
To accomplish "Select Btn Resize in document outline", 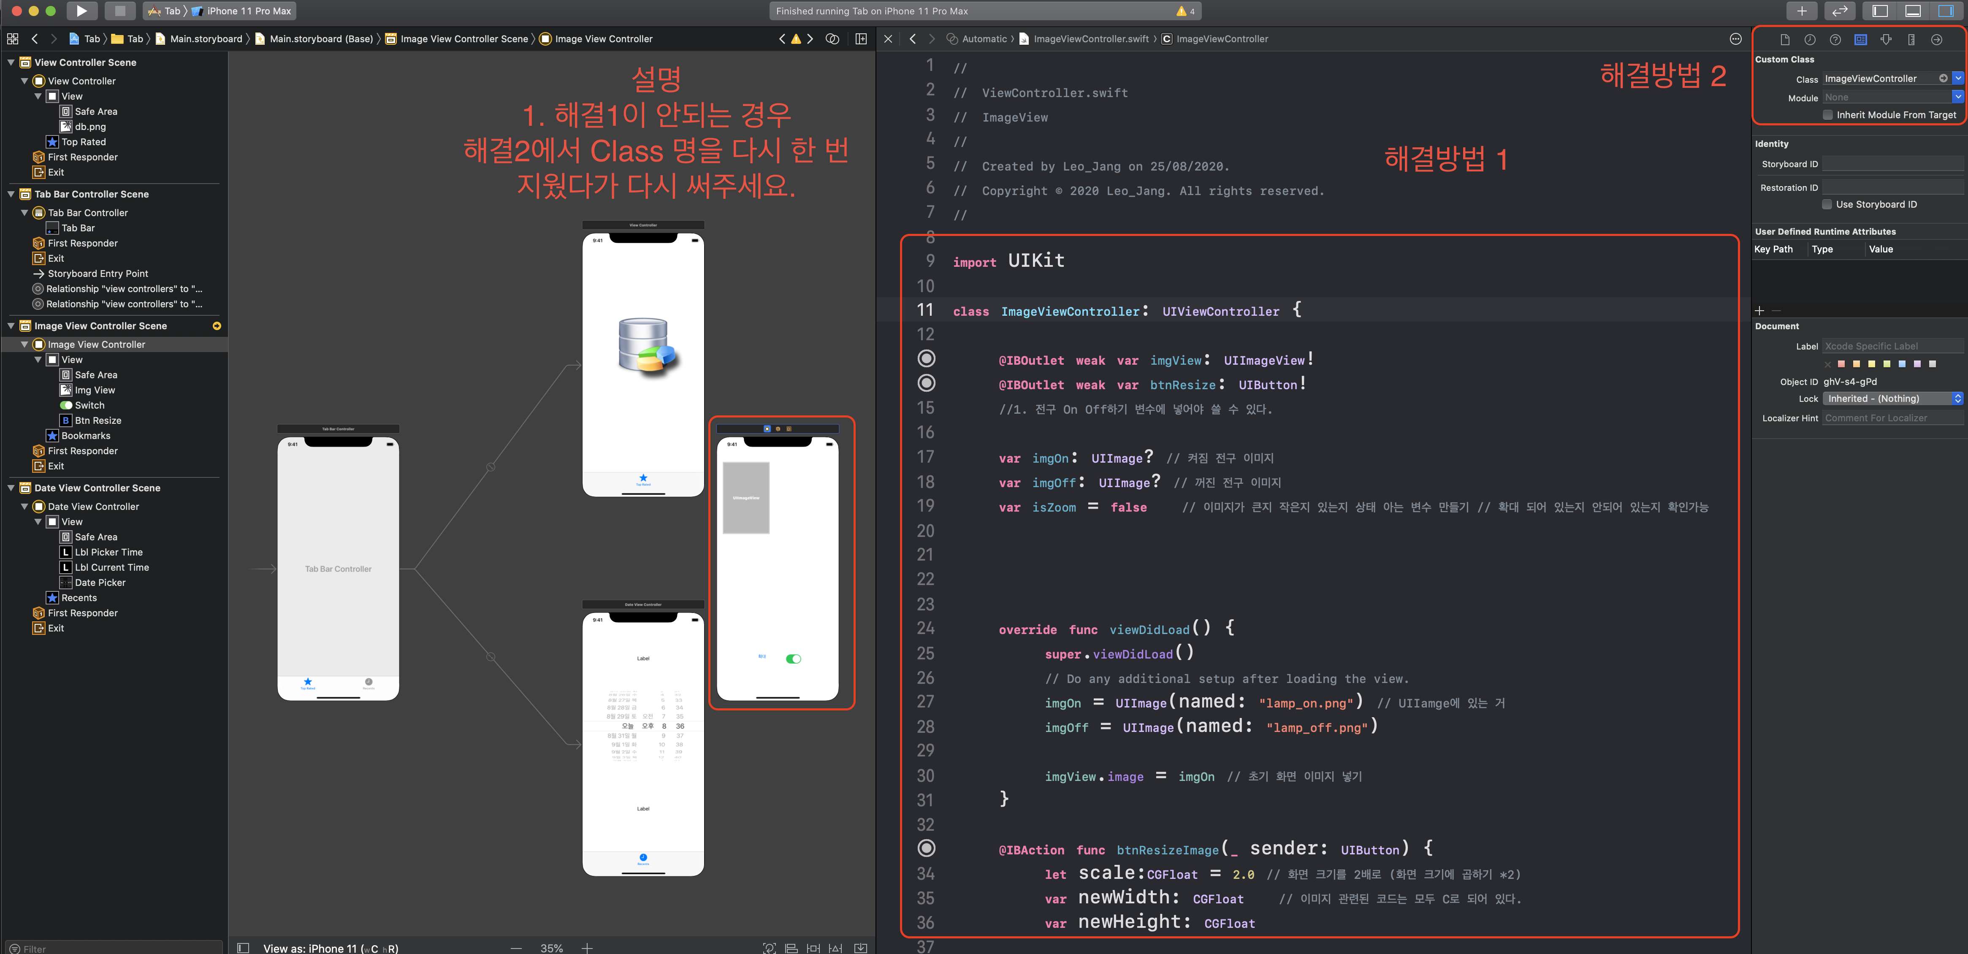I will click(98, 421).
